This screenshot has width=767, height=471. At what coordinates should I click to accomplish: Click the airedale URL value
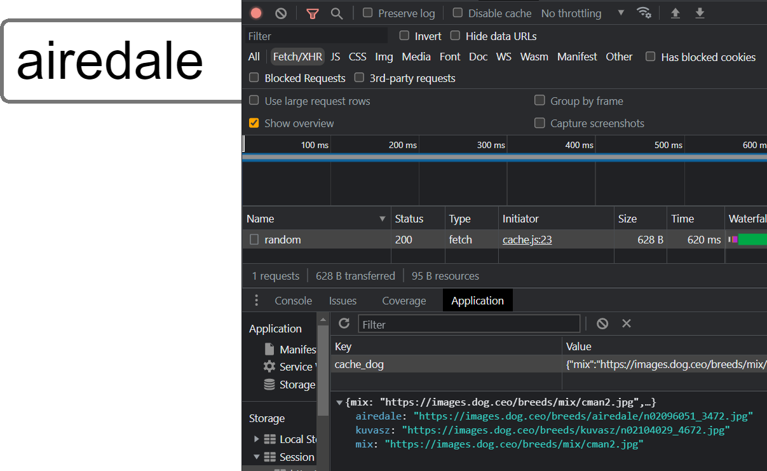[x=583, y=416]
